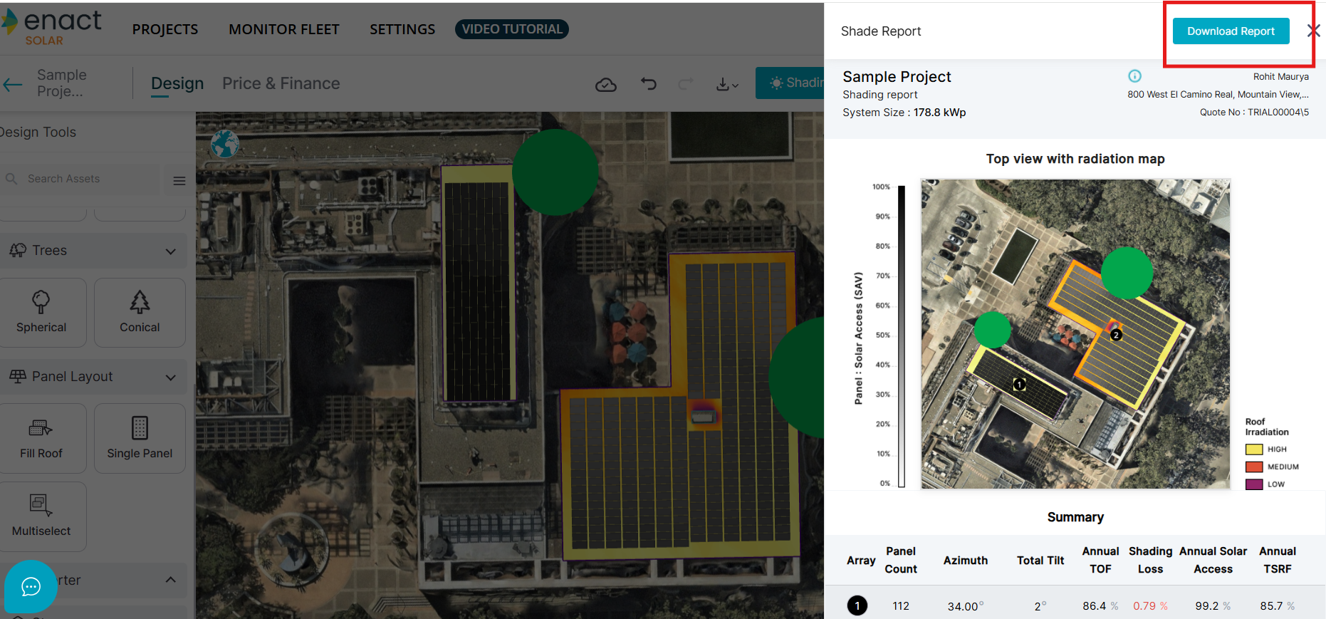This screenshot has height=619, width=1326.
Task: Click the Download Report button
Action: click(1231, 31)
